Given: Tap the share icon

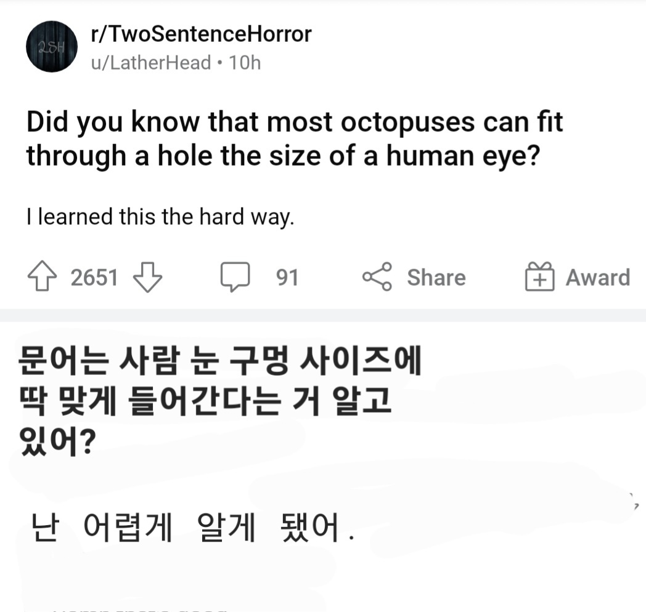Looking at the screenshot, I should click(377, 276).
